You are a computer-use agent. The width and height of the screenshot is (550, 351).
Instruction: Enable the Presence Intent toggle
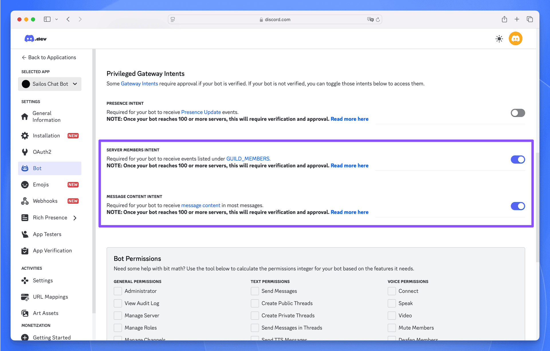click(518, 113)
